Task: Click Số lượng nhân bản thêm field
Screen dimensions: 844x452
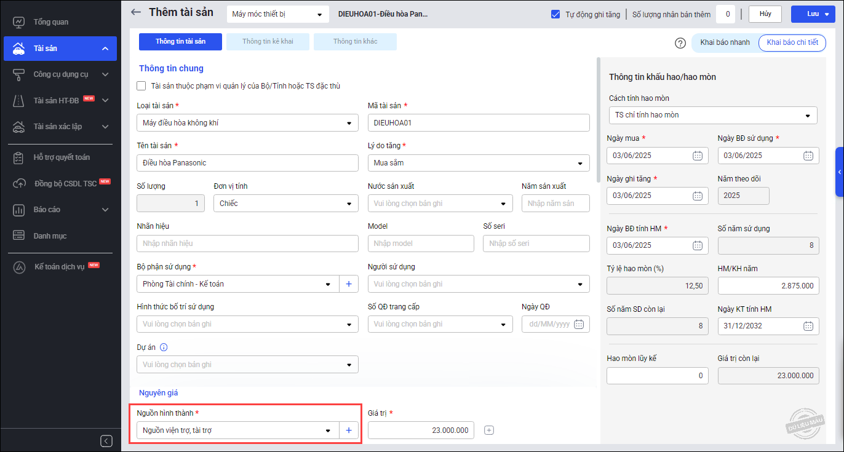Action: (726, 14)
